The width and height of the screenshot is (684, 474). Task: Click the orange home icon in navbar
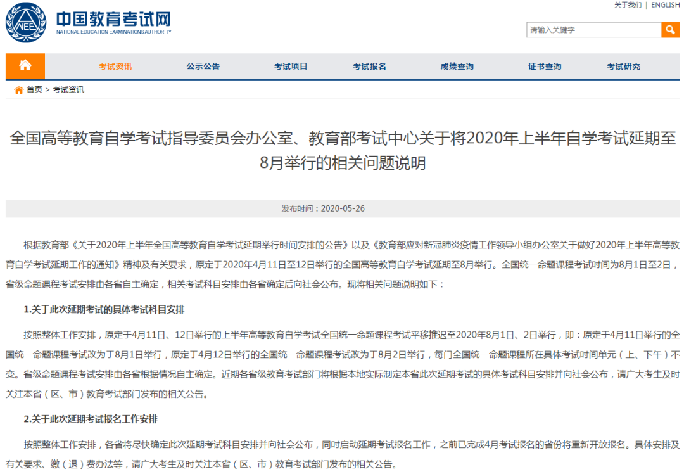tap(25, 66)
